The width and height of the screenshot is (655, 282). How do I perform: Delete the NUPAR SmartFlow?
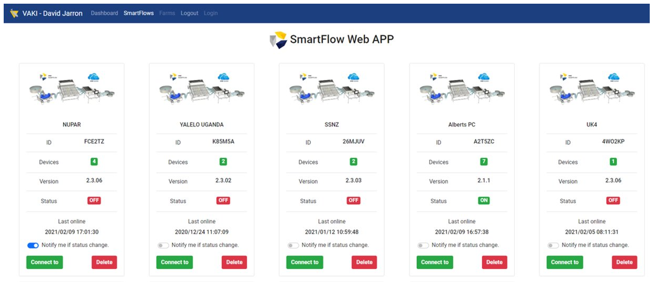click(104, 262)
